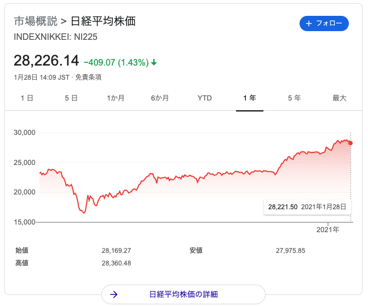The image size is (368, 307).
Task: Click the timestamp 1月28日 14:09 JST
Action: (x=42, y=77)
